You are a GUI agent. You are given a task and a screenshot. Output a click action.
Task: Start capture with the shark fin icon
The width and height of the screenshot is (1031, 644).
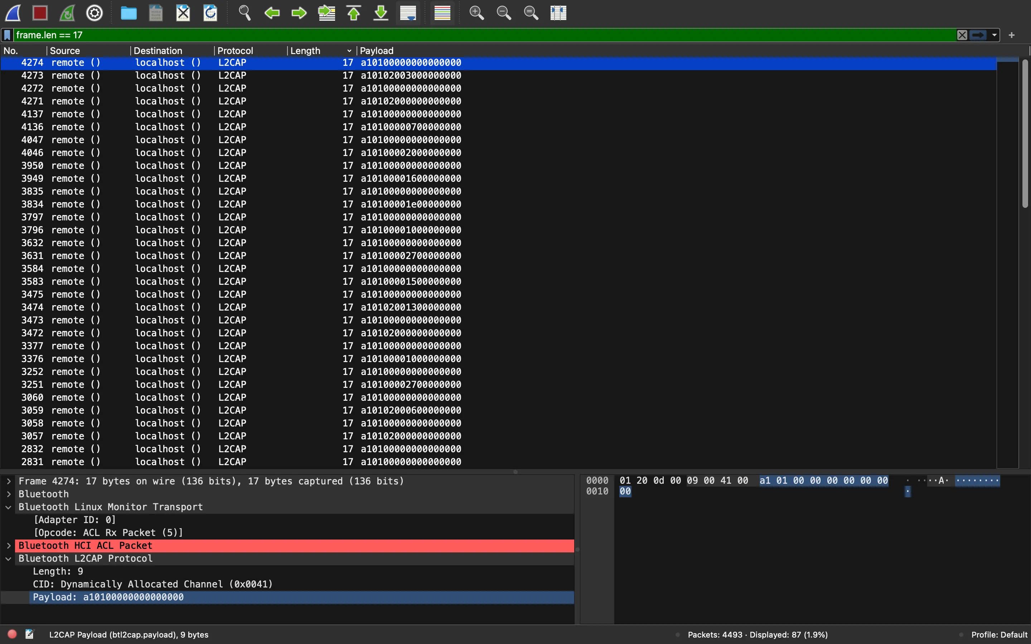(13, 13)
